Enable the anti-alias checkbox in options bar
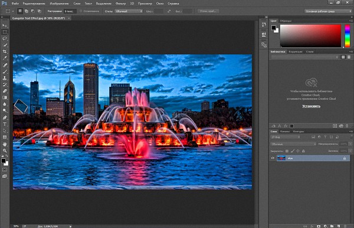Screen dimensions: 354x228 [81, 11]
